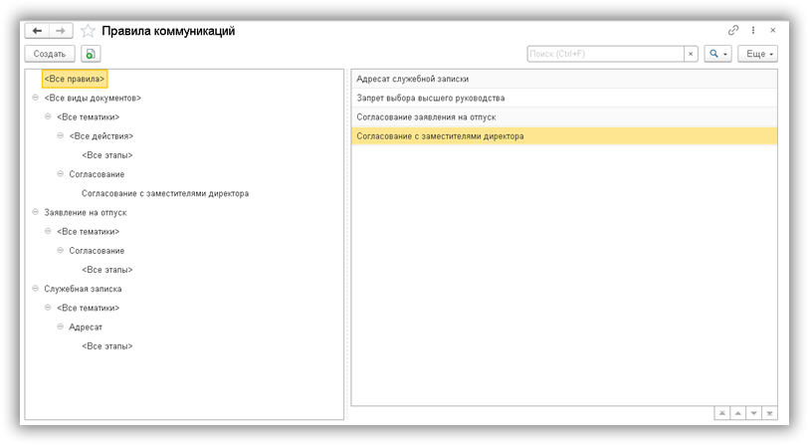
Task: Open the magnifier search dropdown
Action: pos(717,54)
